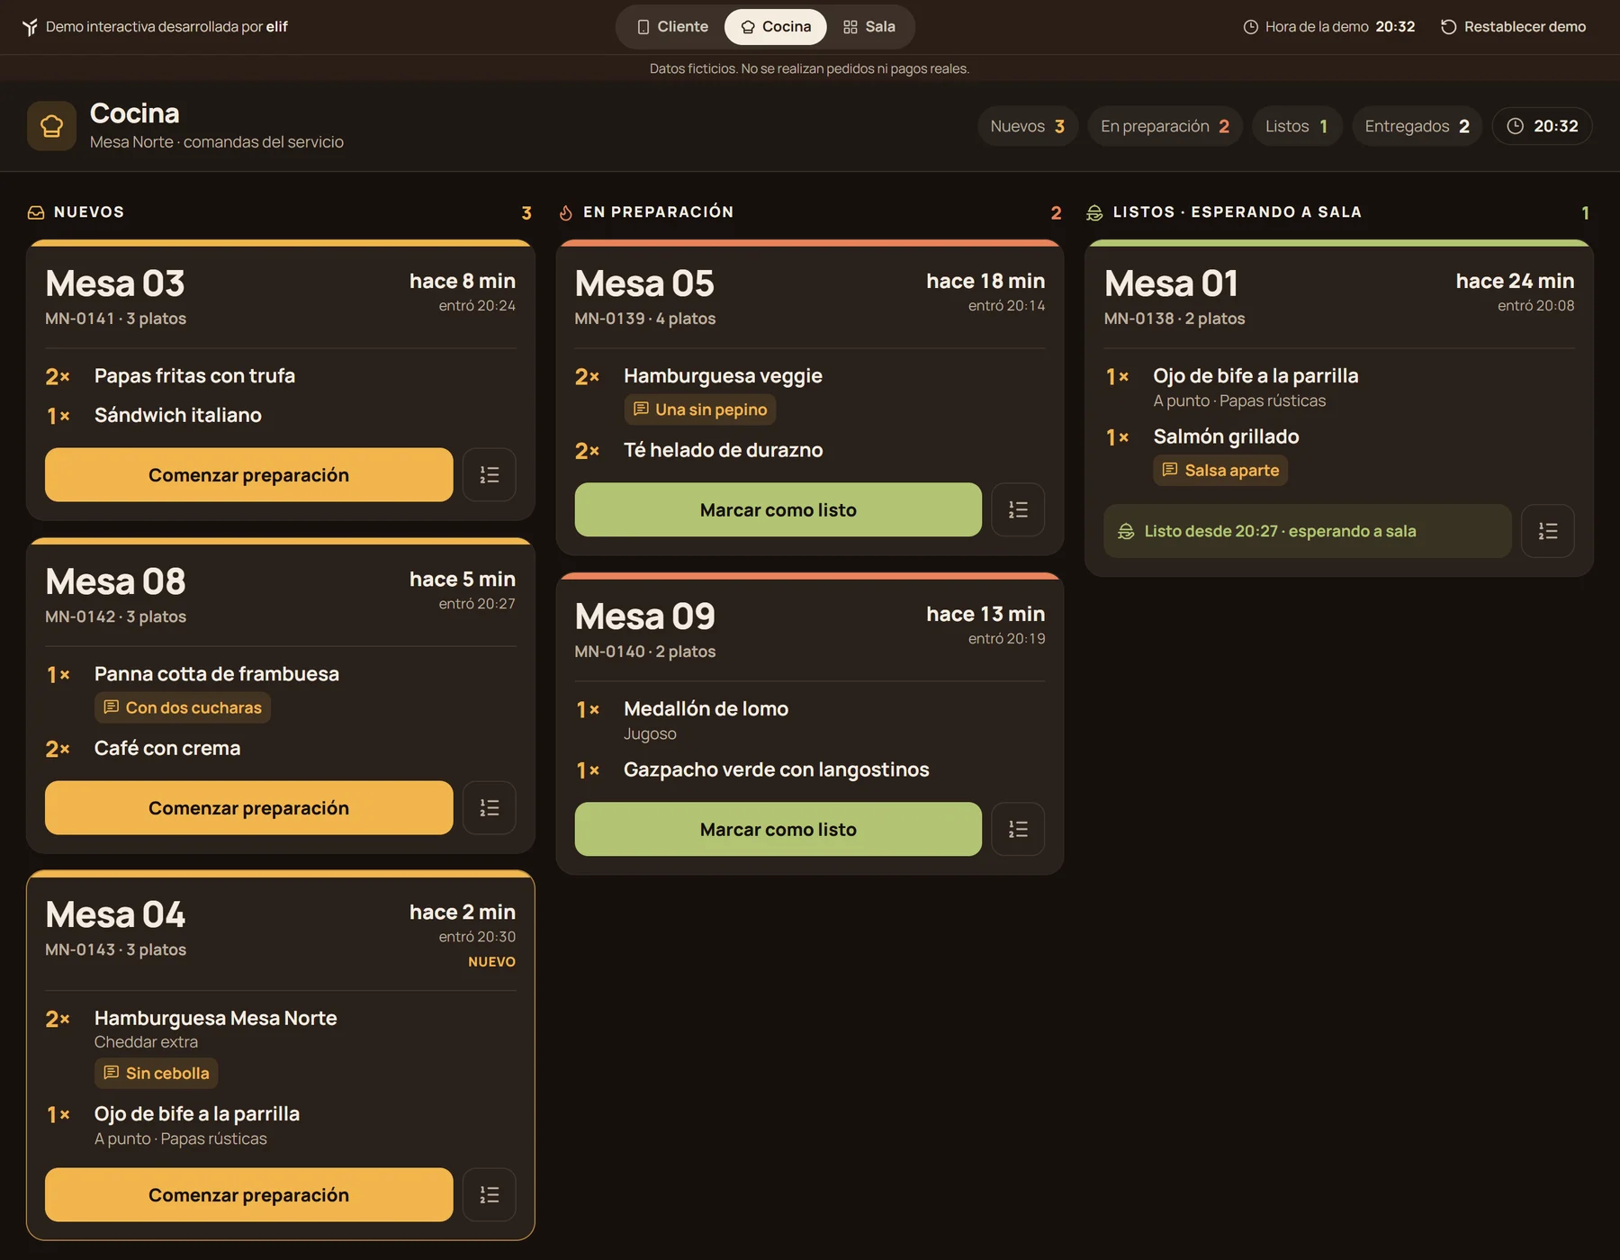
Task: Click the dish icon next to LISTOS heading
Action: click(x=1094, y=212)
